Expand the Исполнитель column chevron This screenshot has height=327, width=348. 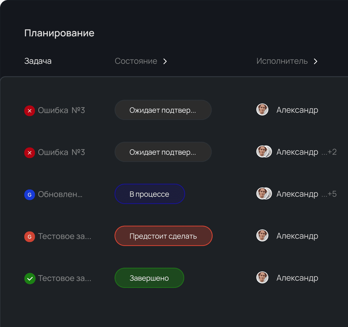(x=316, y=61)
